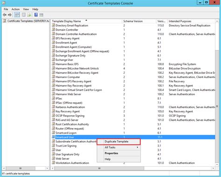Screen dimensions: 221x177
Task: Sort by Intended Purposes column header
Action: coord(191,21)
